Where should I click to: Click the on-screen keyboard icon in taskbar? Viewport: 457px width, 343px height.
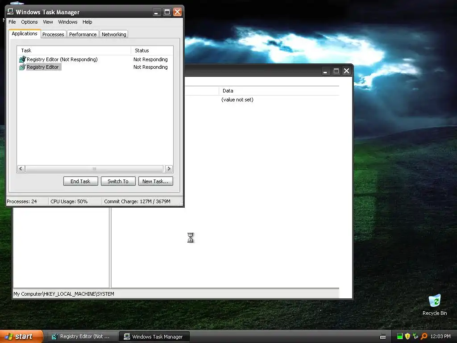383,337
